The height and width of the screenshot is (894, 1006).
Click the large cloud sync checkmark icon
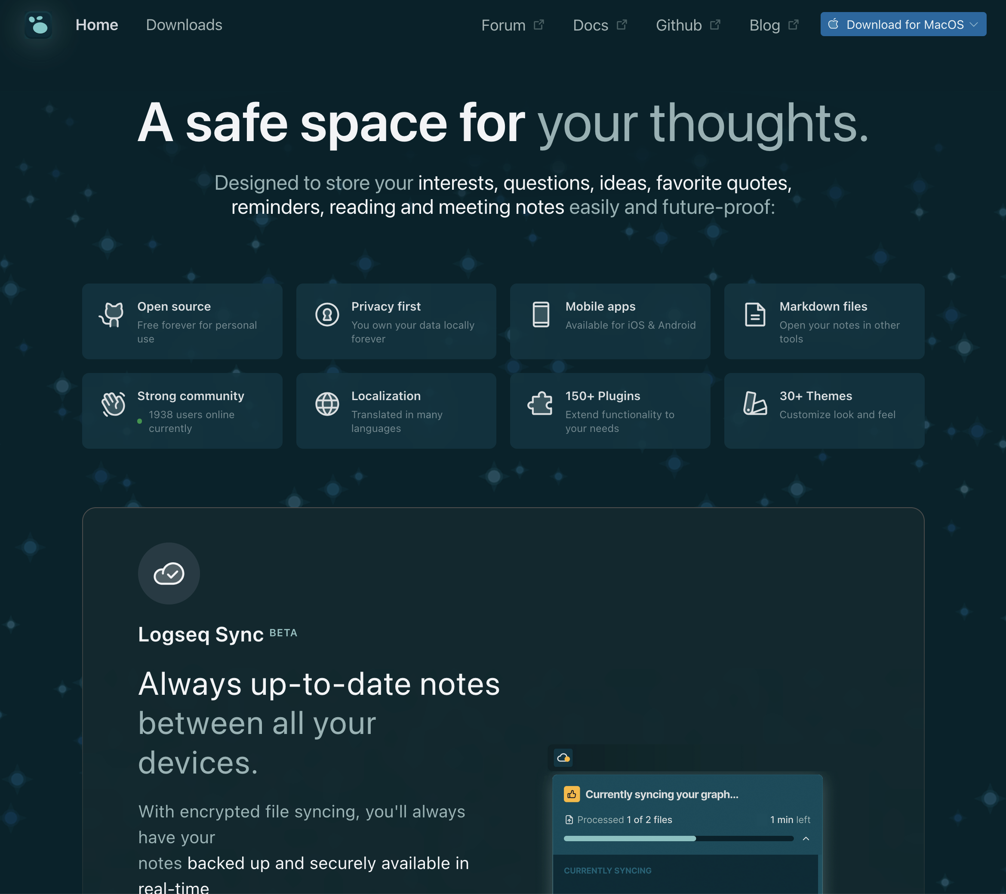coord(169,573)
